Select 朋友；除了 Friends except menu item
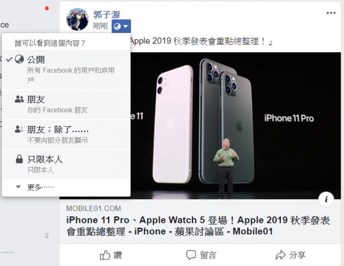Image resolution: width=344 pixels, height=266 pixels. coord(66,134)
